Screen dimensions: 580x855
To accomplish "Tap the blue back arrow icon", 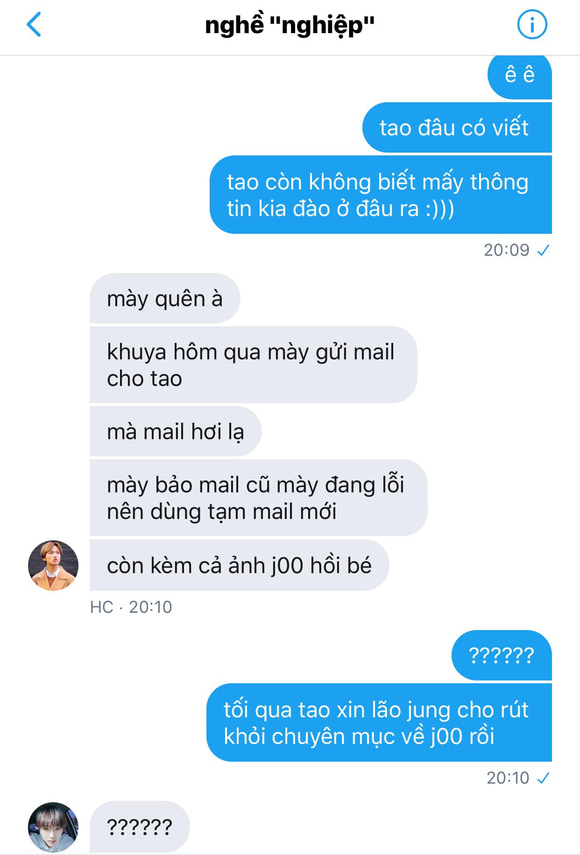I will (x=34, y=25).
